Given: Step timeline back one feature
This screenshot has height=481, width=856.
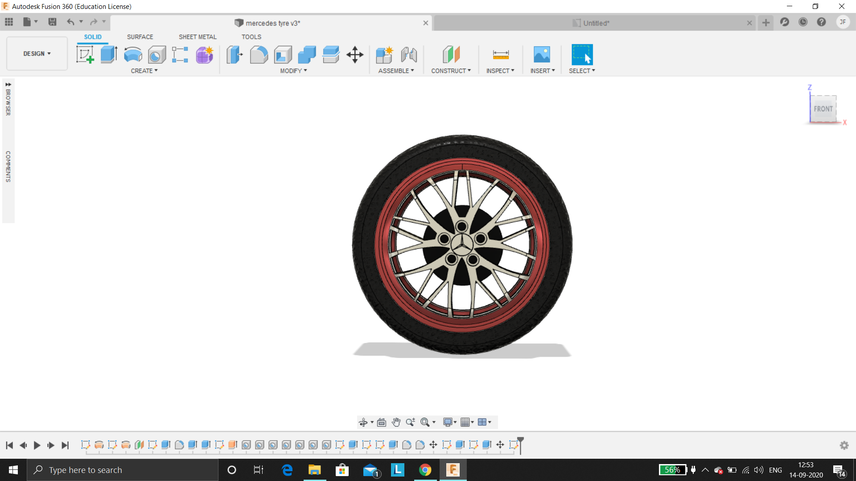Looking at the screenshot, I should click(23, 445).
